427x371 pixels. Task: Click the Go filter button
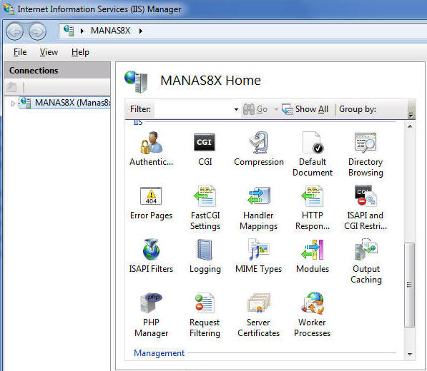[x=255, y=109]
